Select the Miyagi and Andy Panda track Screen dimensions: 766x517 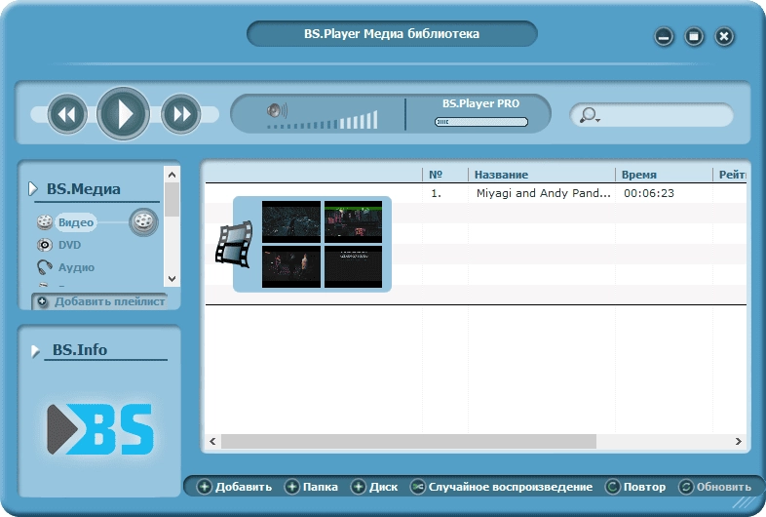click(x=543, y=193)
